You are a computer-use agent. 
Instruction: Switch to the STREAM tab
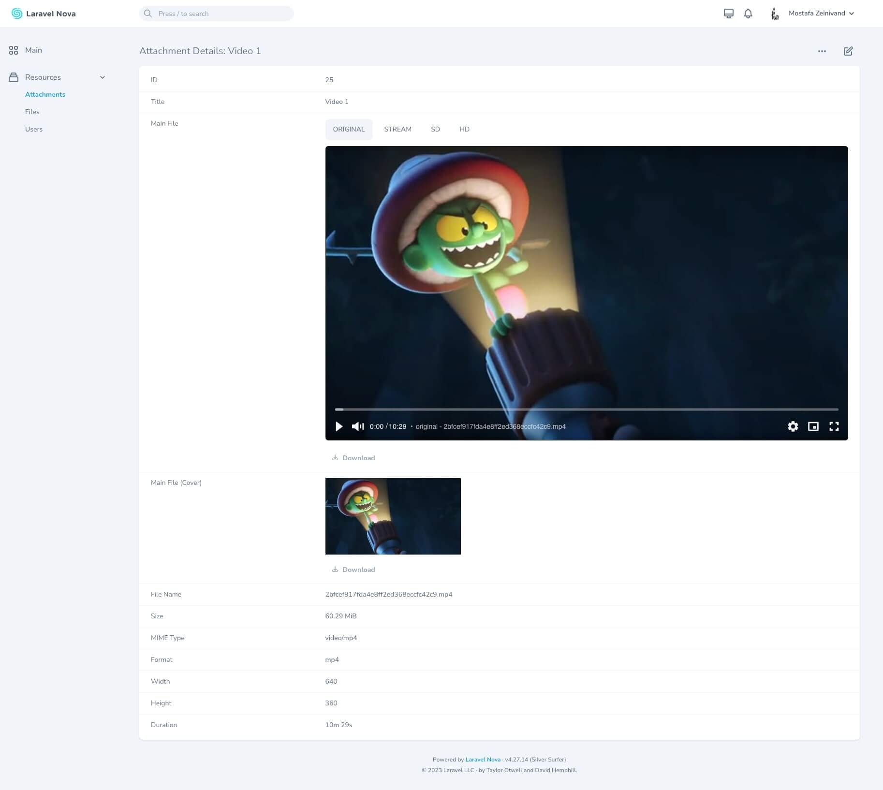coord(397,130)
